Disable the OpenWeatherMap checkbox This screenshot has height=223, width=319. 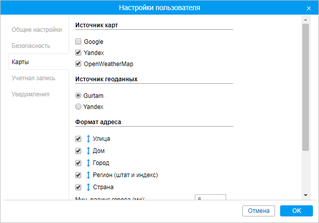[x=78, y=64]
